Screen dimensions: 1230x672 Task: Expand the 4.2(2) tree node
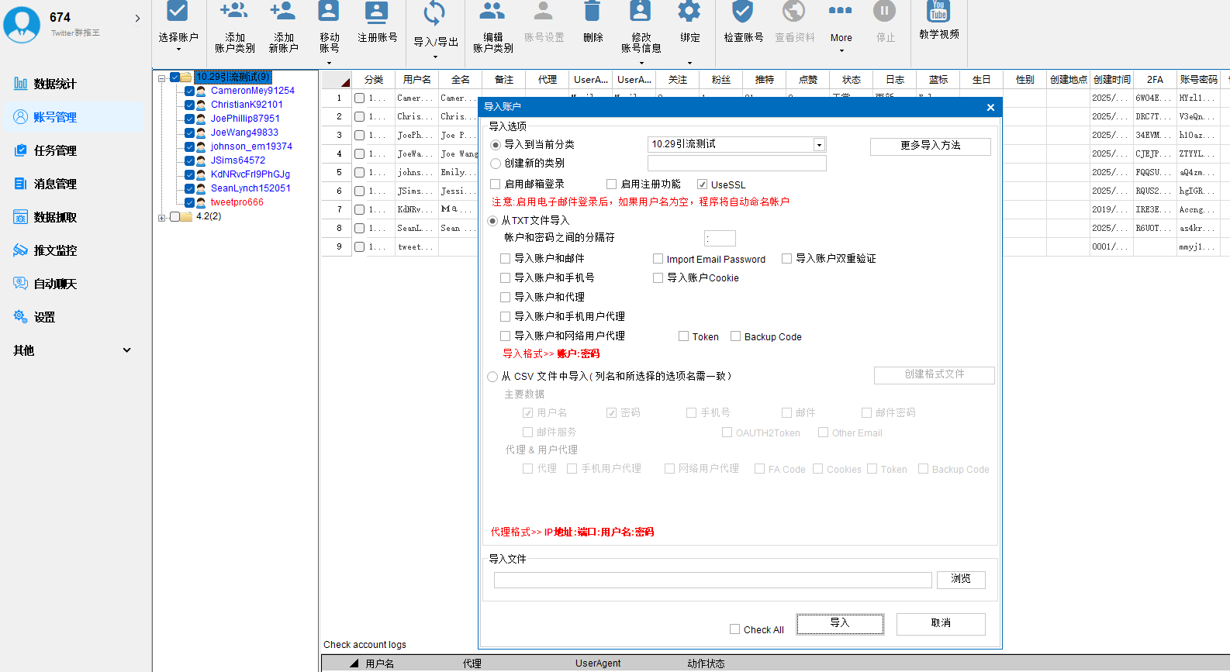pyautogui.click(x=161, y=218)
